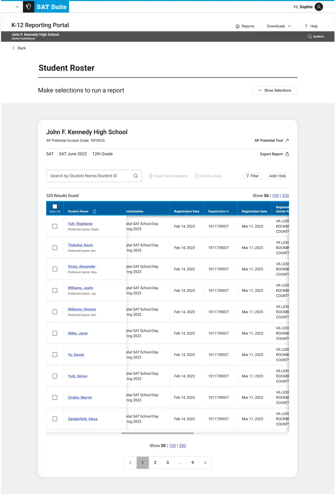
Task: Select current page 1
Action: (x=143, y=463)
